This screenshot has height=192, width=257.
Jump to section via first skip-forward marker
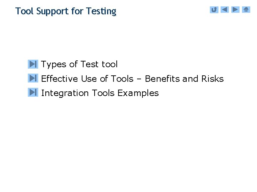(33, 64)
